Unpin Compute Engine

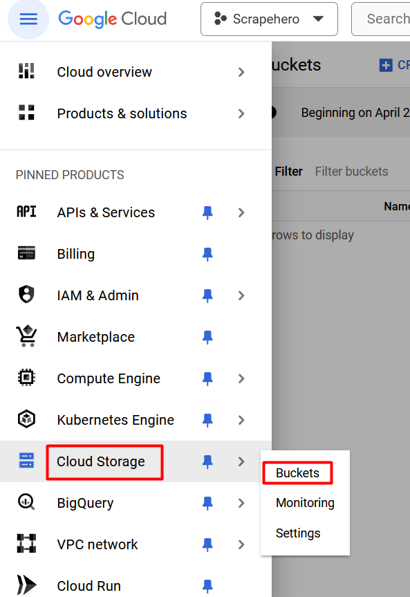(207, 378)
